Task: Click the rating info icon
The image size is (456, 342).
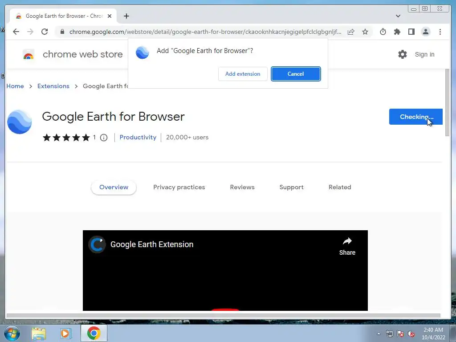Action: 103,138
